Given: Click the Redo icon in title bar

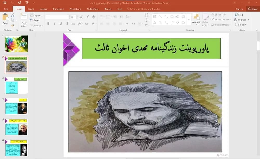Looking at the screenshot, I should coord(19,3).
